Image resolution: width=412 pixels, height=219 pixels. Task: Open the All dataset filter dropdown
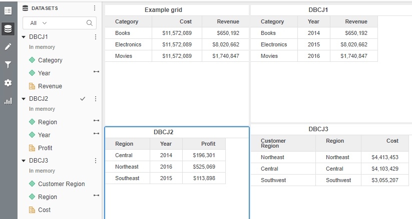(39, 23)
